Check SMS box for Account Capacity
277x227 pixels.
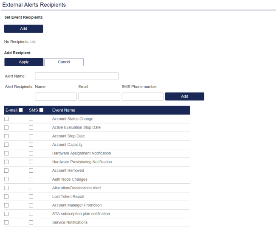point(31,145)
